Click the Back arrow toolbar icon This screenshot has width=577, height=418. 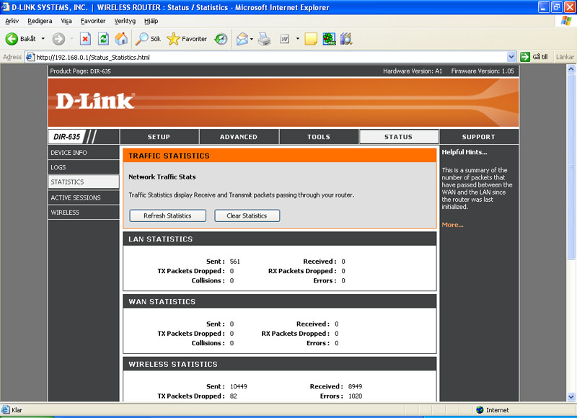point(12,39)
